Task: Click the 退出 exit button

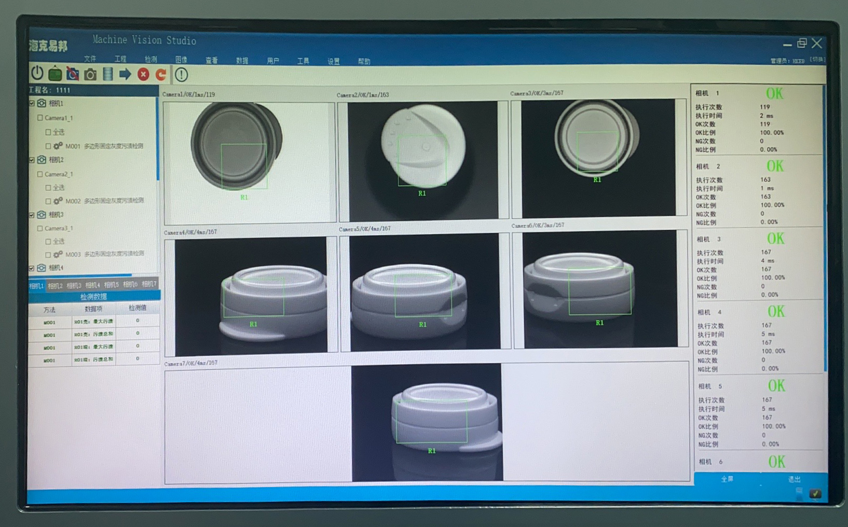Action: tap(794, 479)
